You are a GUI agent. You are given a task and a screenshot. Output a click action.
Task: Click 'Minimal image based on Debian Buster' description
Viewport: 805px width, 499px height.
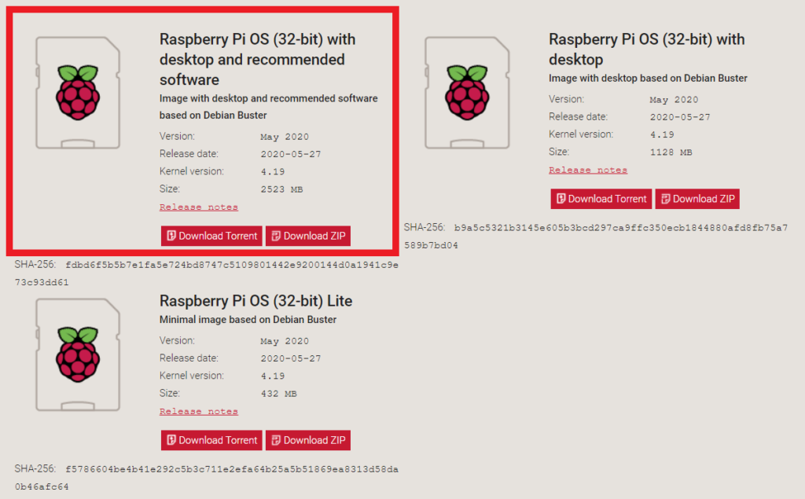pos(248,319)
